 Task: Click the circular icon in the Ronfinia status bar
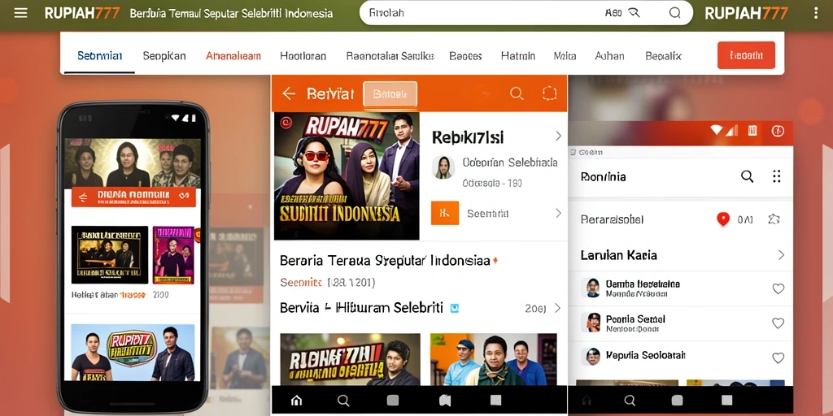777,131
